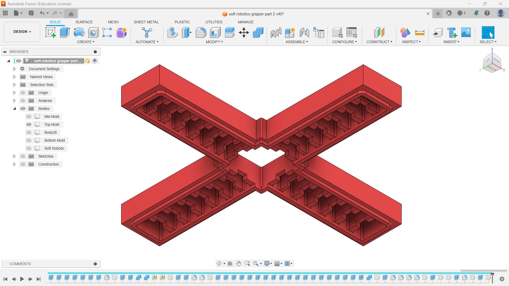This screenshot has width=509, height=286.
Task: Open the SHEET METAL tab
Action: (146, 22)
